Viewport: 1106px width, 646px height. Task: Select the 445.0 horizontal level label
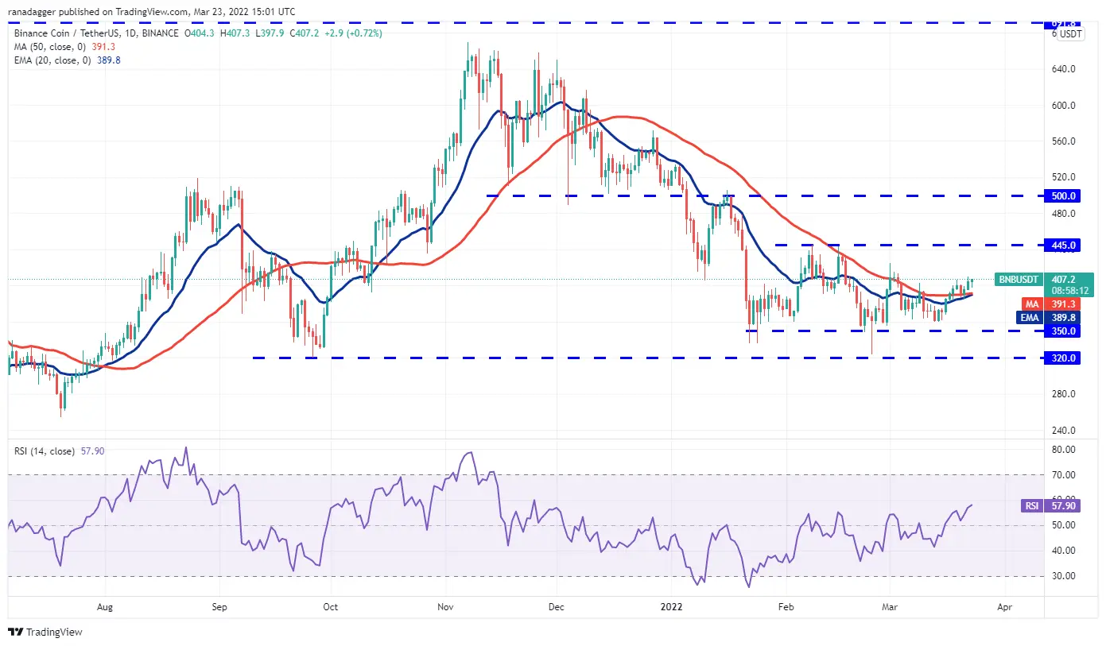tap(1064, 245)
